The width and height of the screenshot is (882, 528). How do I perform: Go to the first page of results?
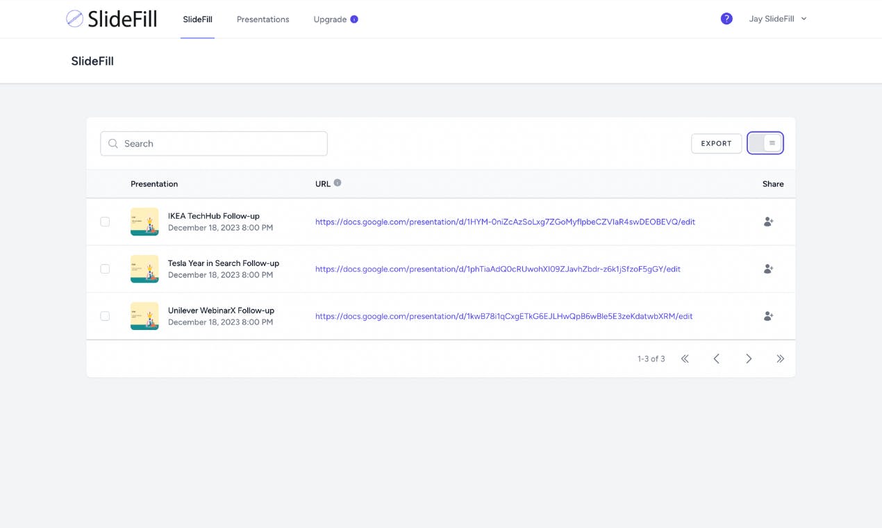pos(685,358)
